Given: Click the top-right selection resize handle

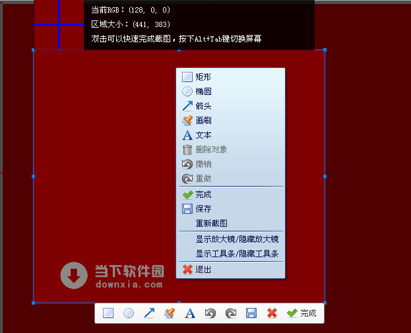Looking at the screenshot, I should click(325, 49).
